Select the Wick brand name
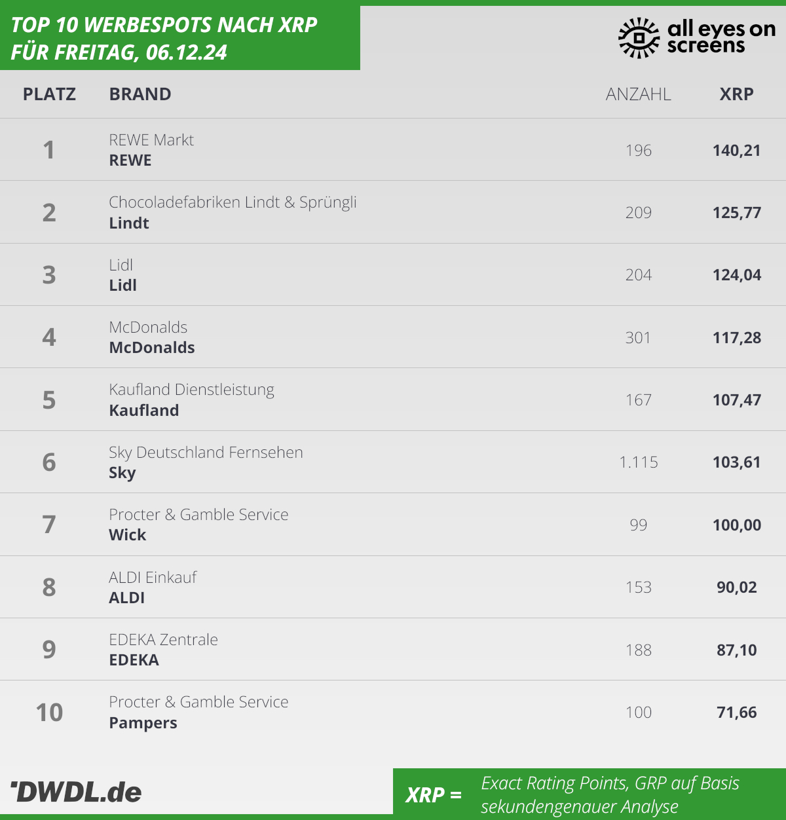 [128, 535]
